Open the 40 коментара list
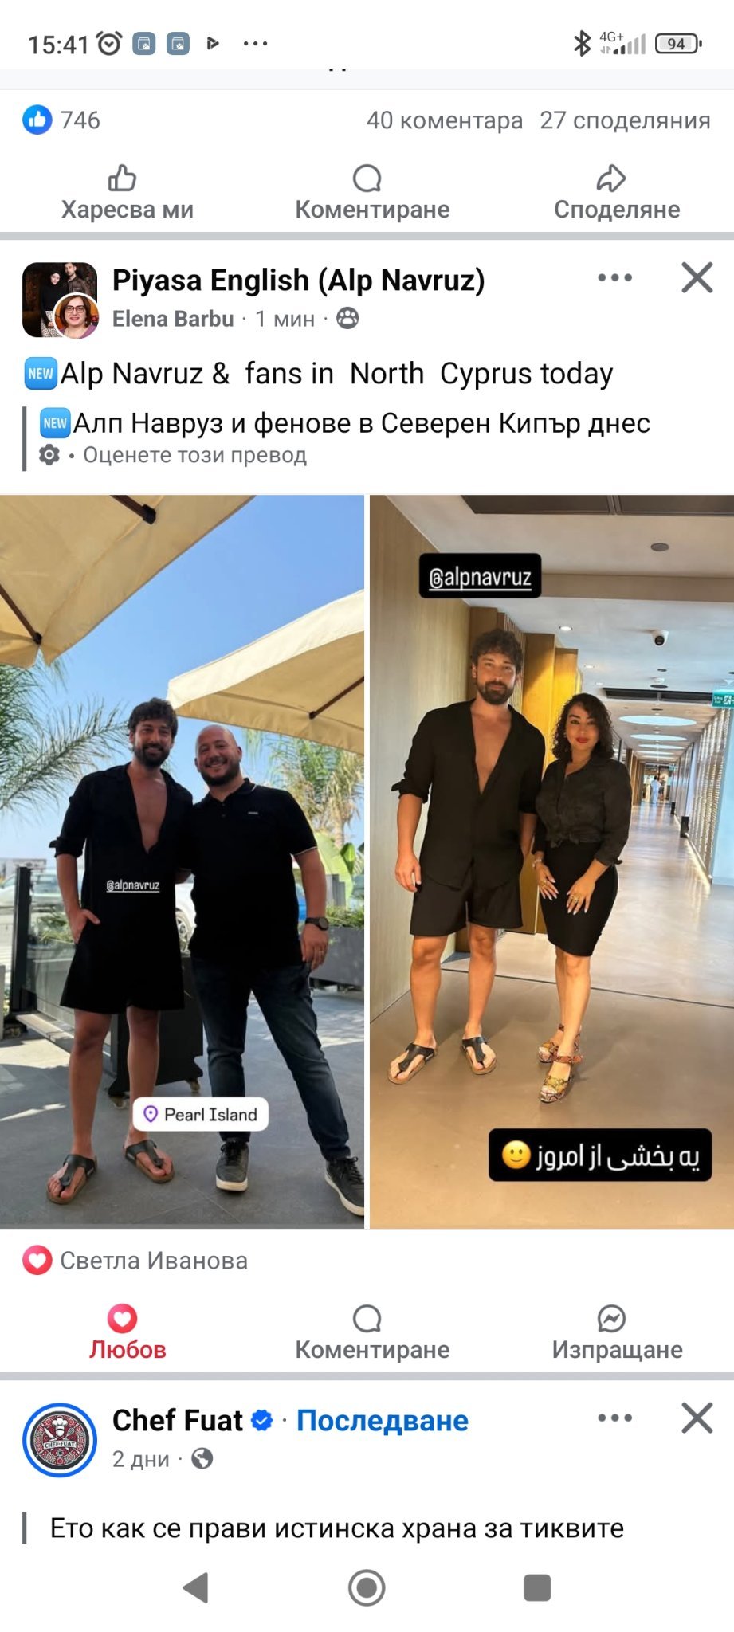Image resolution: width=734 pixels, height=1632 pixels. tap(445, 120)
